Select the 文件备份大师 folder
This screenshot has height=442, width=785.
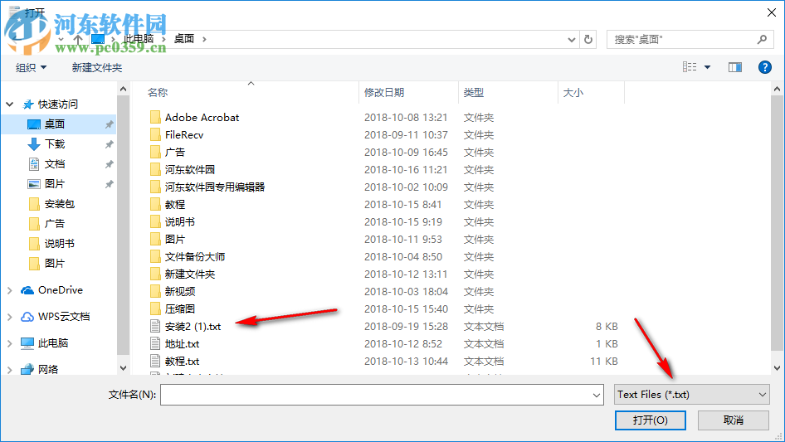click(x=195, y=257)
